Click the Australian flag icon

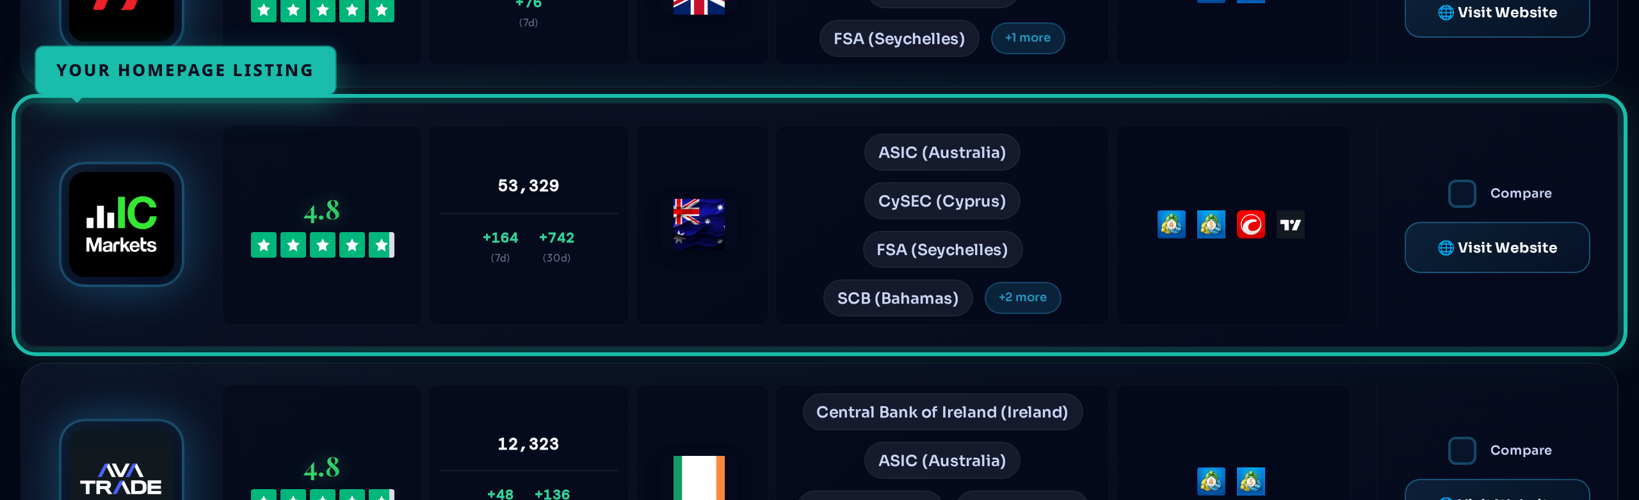[698, 224]
